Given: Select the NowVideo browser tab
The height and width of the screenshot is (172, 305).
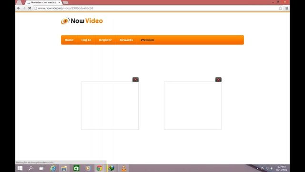Looking at the screenshot, I should (43, 2).
